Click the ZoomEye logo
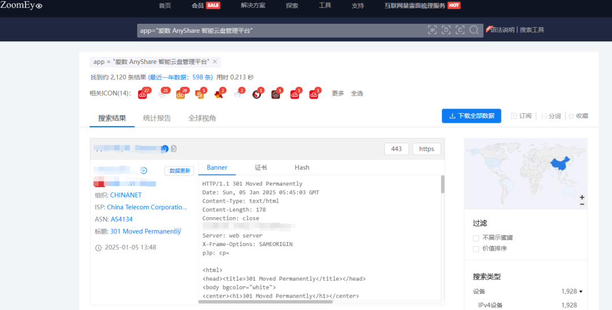Screen dimensions: 612x310 (x=22, y=6)
